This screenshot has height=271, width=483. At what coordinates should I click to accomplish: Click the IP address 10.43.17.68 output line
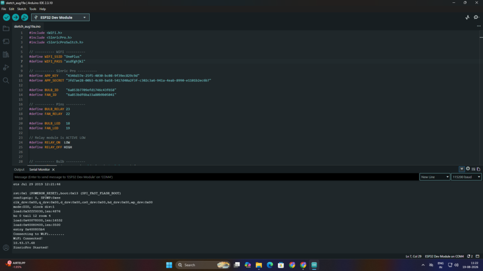24,243
